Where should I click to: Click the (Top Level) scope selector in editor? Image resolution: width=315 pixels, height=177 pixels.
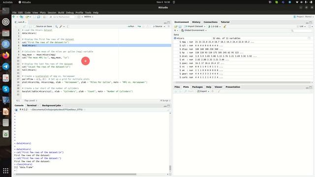[31, 100]
